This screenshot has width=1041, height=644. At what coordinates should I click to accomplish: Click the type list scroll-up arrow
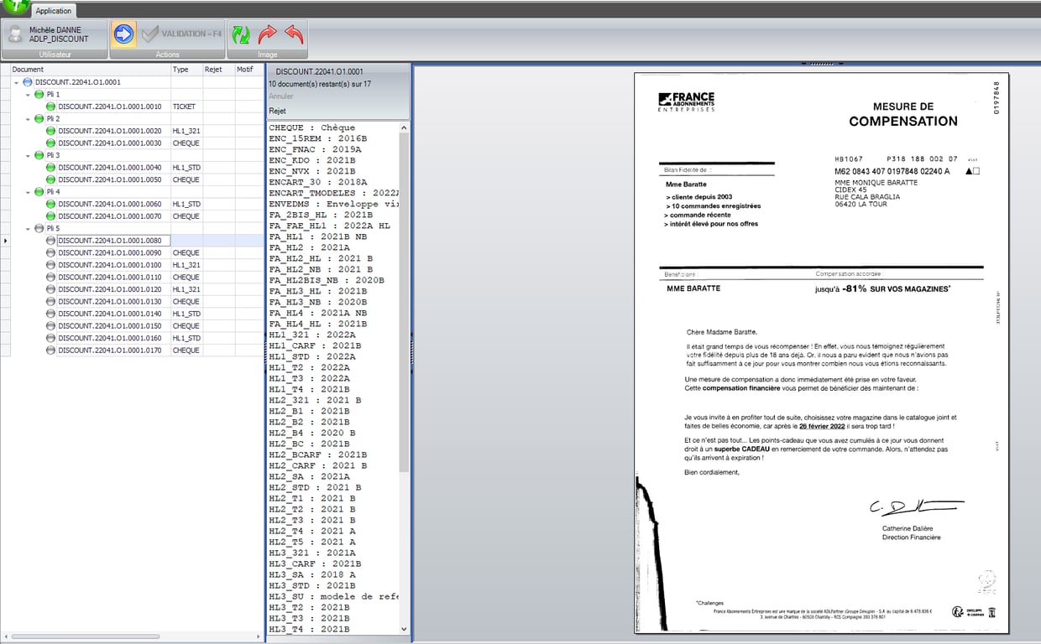point(405,127)
